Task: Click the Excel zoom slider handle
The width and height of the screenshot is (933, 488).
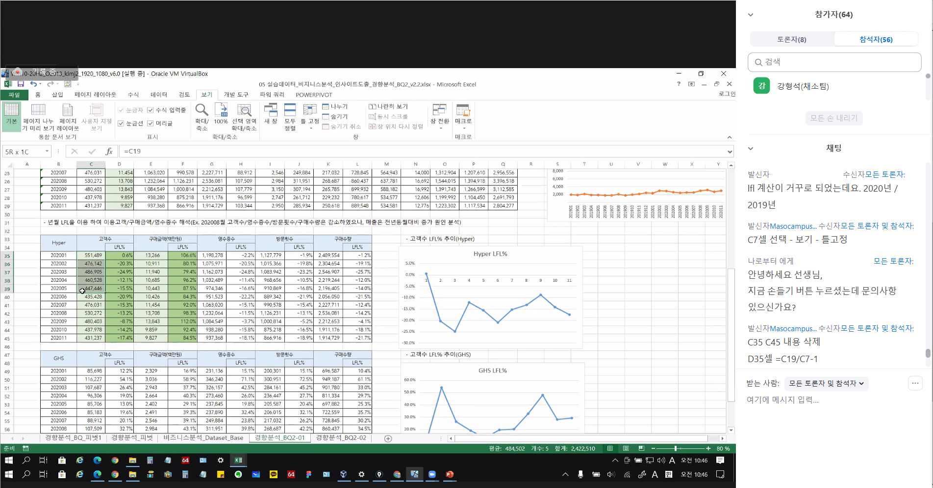Action: point(675,448)
